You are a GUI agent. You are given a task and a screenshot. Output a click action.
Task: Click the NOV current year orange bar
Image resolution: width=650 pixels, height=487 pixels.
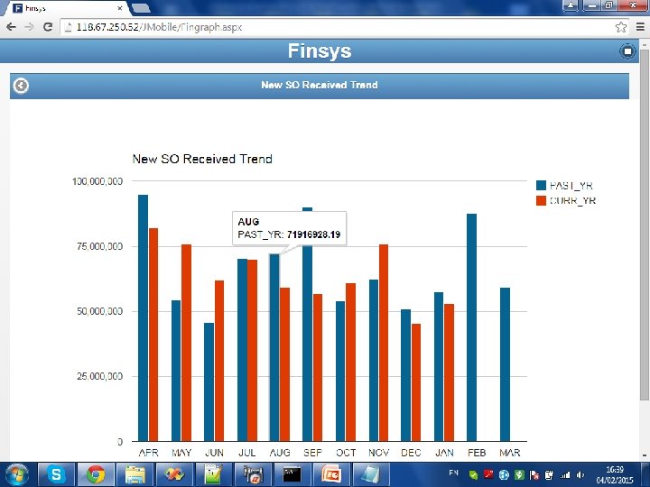[384, 343]
